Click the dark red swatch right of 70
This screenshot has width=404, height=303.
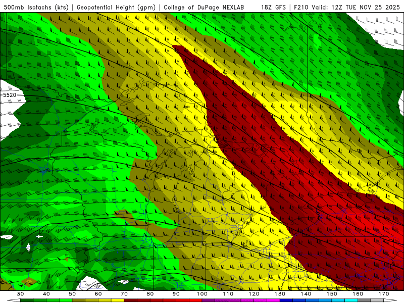(x=131, y=300)
